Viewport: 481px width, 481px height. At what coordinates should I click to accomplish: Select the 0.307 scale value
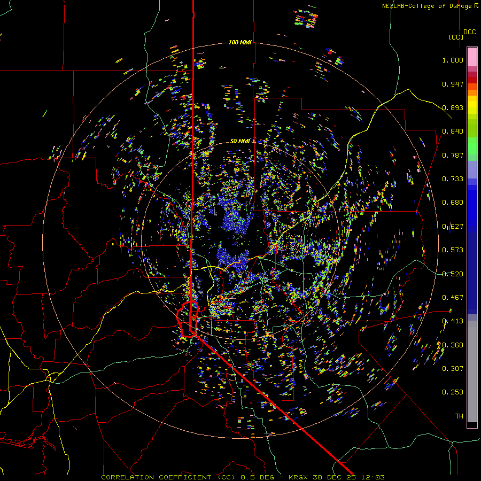click(453, 369)
